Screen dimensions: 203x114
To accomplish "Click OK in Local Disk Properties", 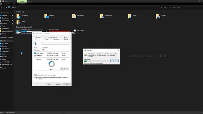I will 49,84.
